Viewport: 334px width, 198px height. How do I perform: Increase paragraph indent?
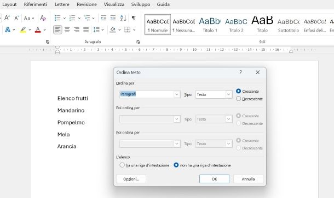tap(113, 18)
